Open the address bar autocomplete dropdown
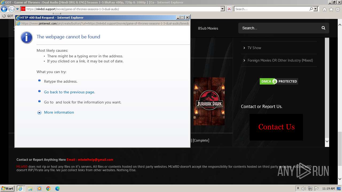The width and height of the screenshot is (342, 192). coord(222,9)
